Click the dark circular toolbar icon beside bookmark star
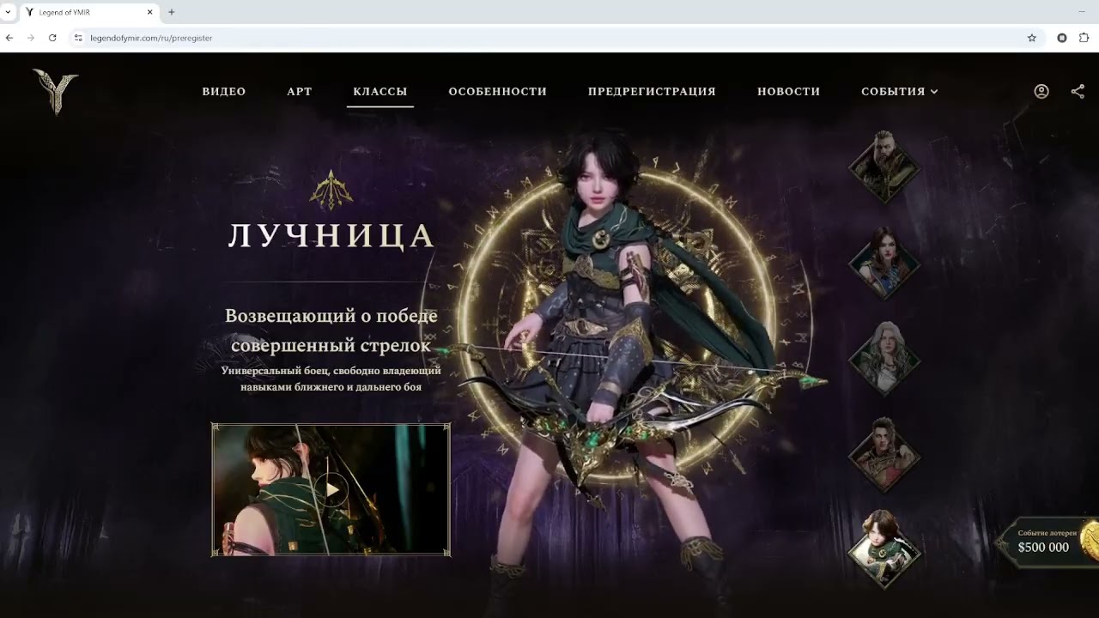Image resolution: width=1099 pixels, height=618 pixels. 1062,38
